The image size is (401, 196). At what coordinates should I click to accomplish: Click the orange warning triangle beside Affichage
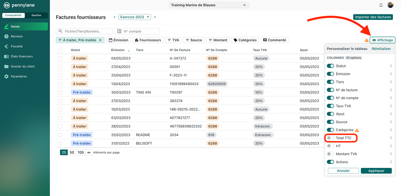pyautogui.click(x=366, y=40)
